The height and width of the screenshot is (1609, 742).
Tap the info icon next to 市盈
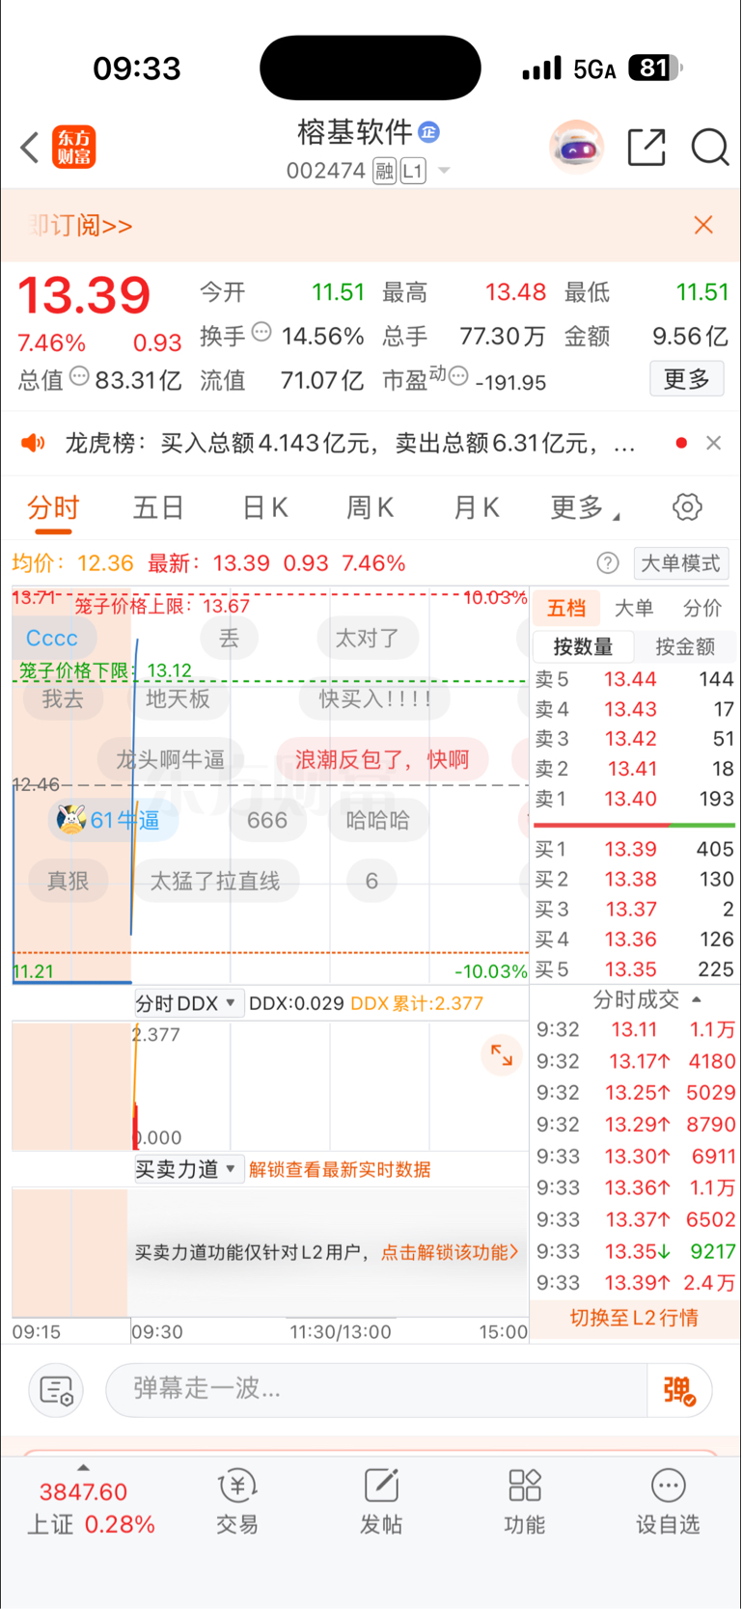(x=458, y=376)
